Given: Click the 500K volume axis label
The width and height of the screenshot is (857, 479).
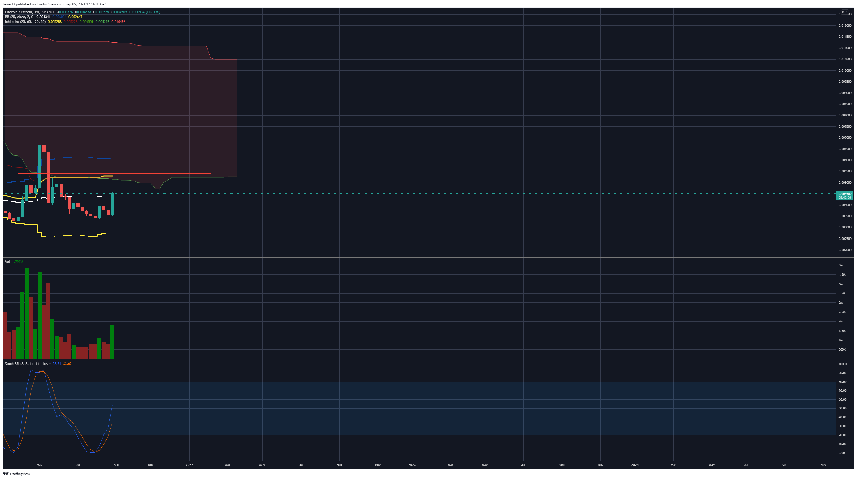Looking at the screenshot, I should tap(842, 350).
